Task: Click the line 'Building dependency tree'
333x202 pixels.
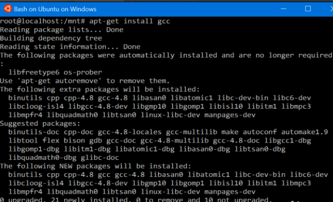Action: click(x=51, y=38)
